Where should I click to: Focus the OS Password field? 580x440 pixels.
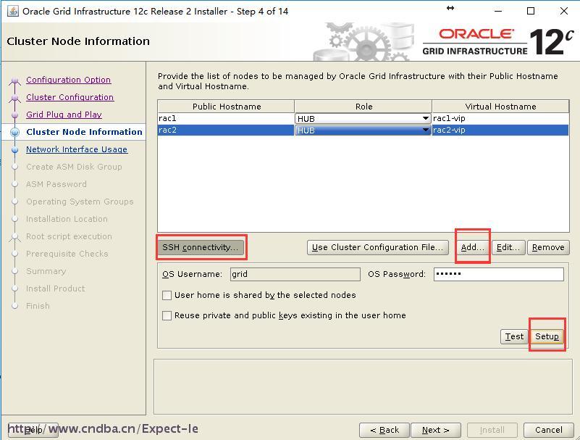tap(499, 274)
